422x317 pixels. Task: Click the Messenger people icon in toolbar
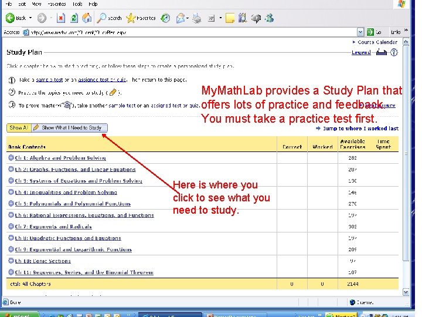pos(269,18)
